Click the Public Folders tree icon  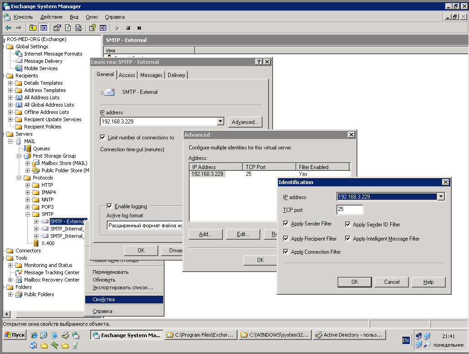click(19, 294)
